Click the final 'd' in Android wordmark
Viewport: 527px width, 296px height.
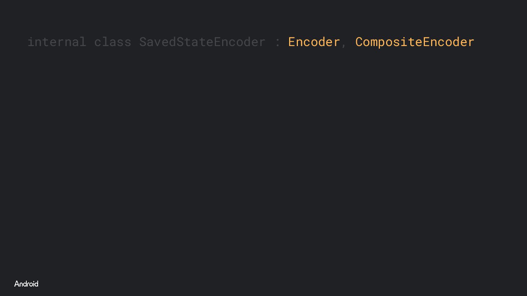[36, 284]
